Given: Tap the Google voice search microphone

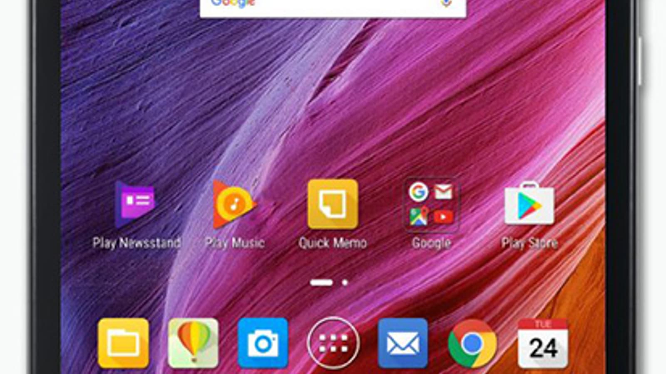Looking at the screenshot, I should point(446,3).
